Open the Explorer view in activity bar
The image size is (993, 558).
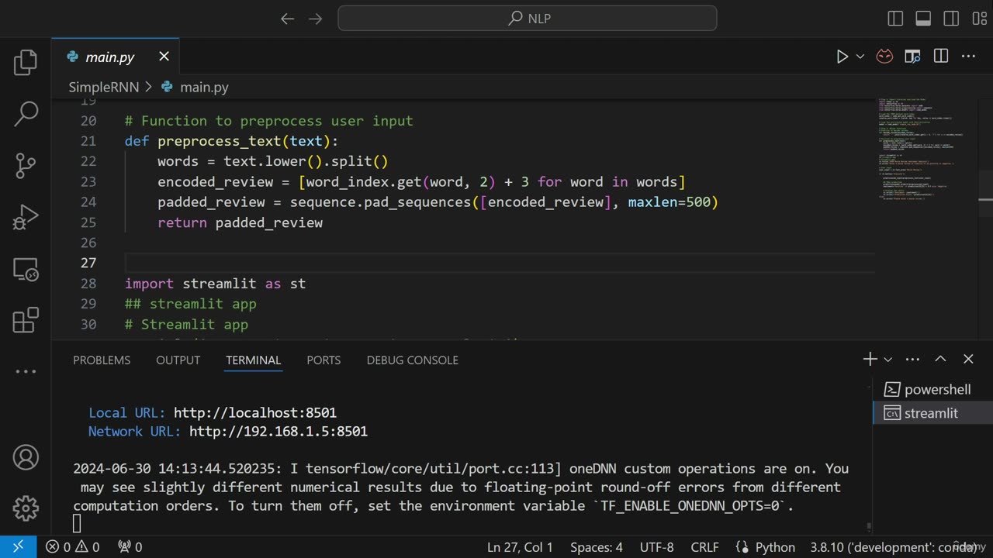[x=26, y=63]
